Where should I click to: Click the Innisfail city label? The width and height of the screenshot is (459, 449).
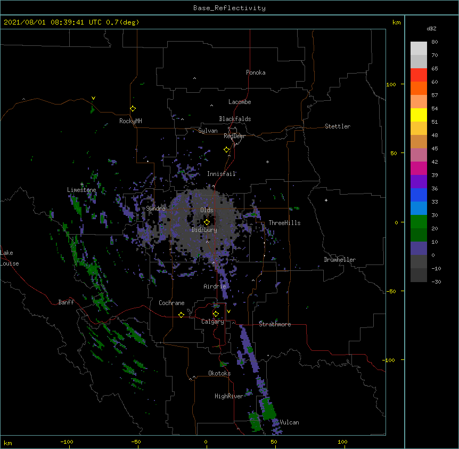(222, 174)
